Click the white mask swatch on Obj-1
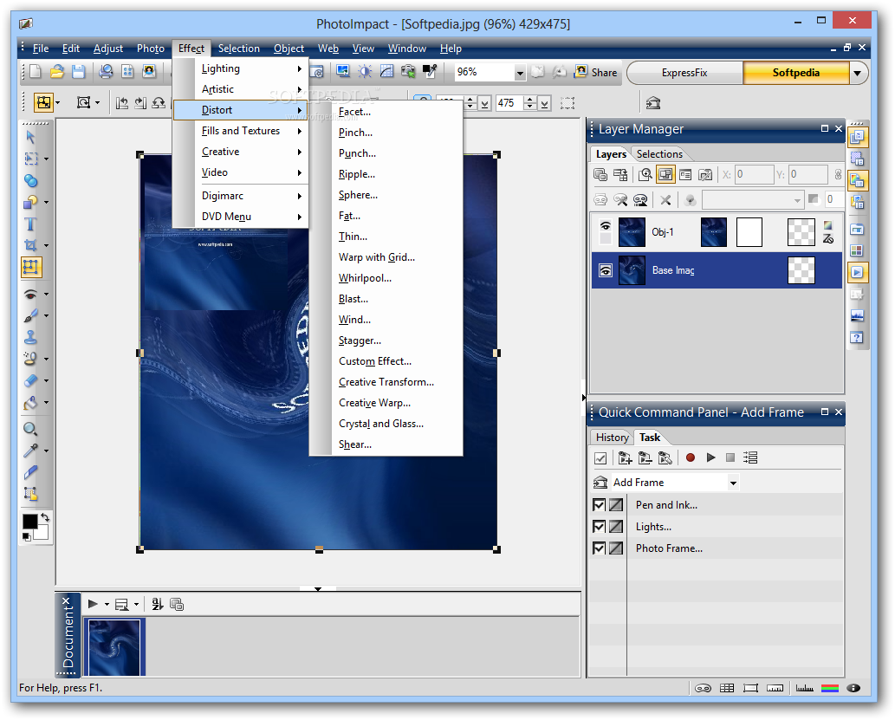The image size is (895, 720). coord(749,232)
